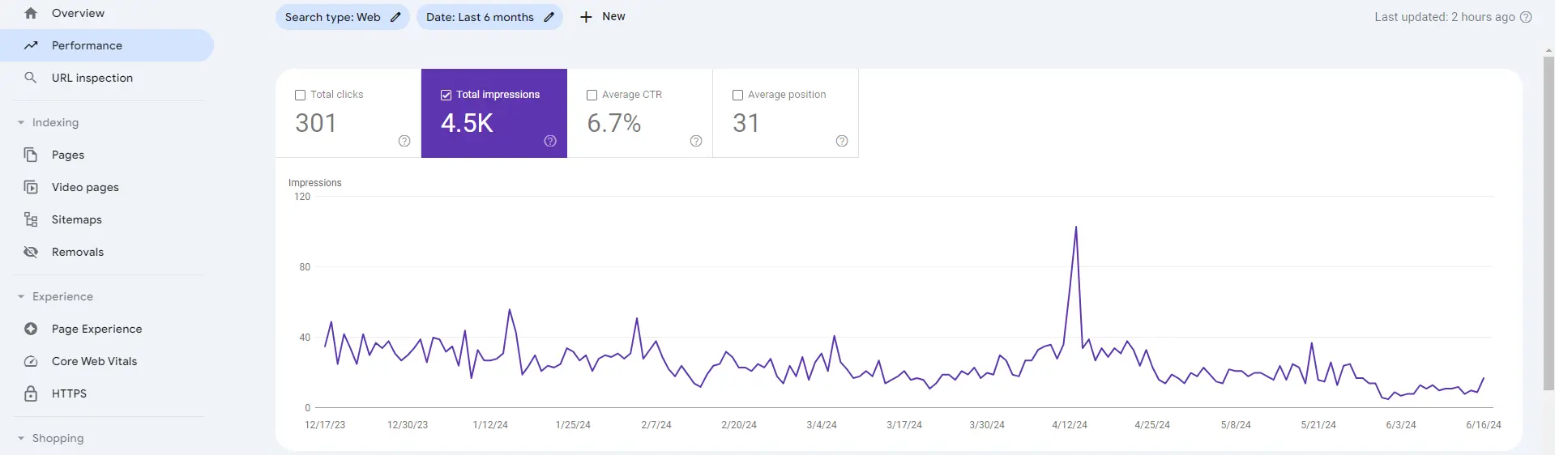Open help icon on Total impressions card
The width and height of the screenshot is (1555, 455).
click(550, 141)
